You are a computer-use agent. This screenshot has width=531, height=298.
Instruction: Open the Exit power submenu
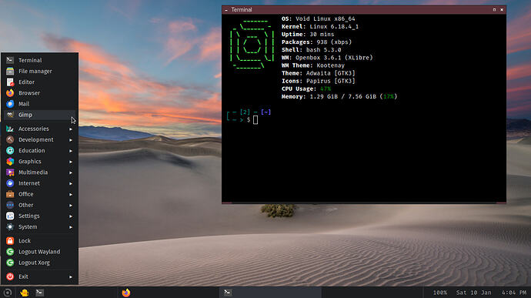39,276
